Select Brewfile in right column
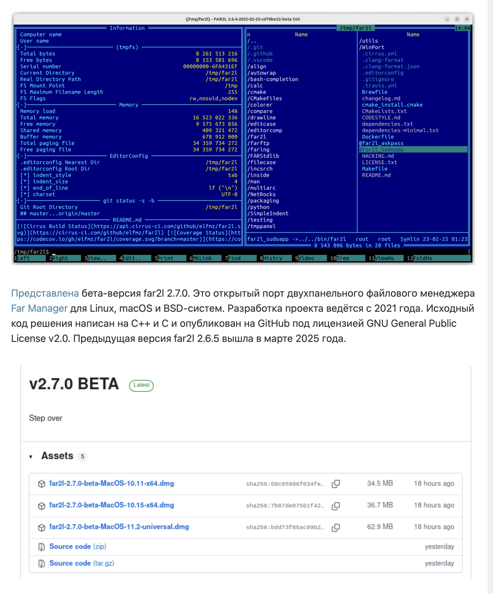This screenshot has height=594, width=493. [x=375, y=92]
